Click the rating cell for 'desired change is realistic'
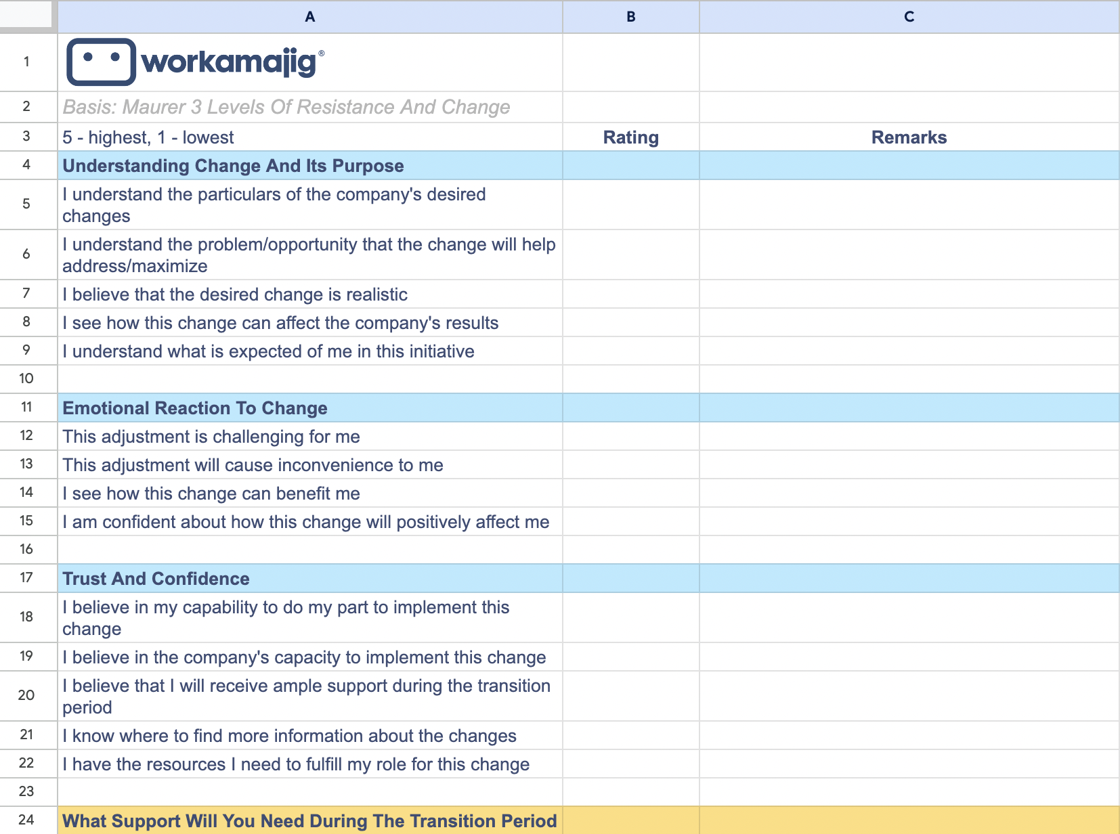This screenshot has width=1120, height=834. (630, 294)
